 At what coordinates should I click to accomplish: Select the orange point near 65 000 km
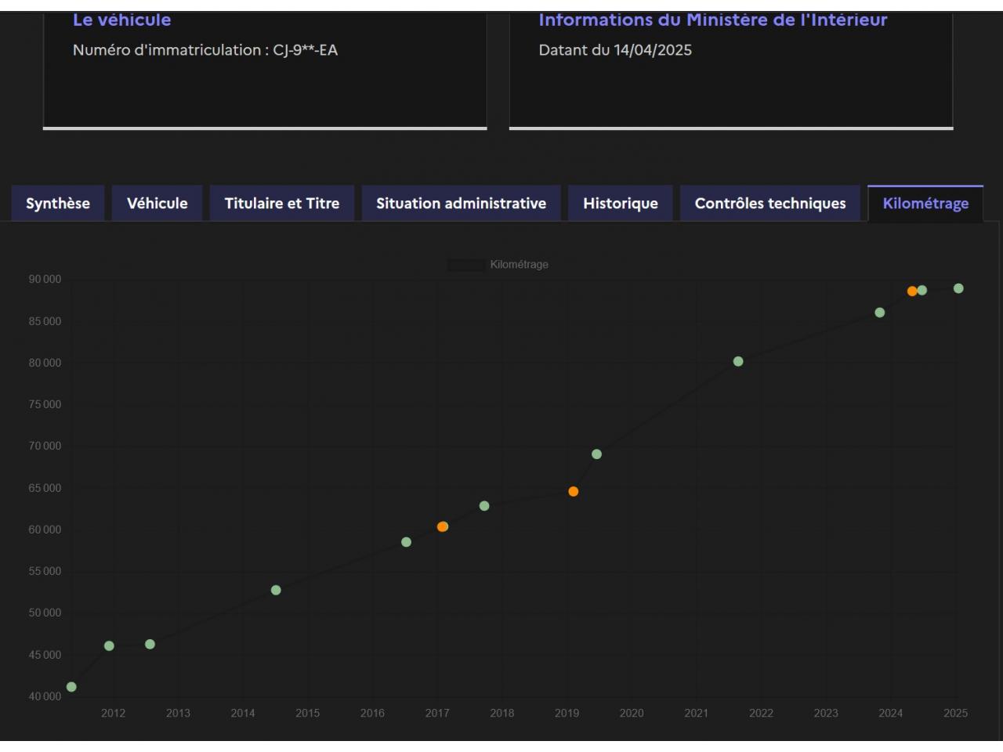coord(574,492)
